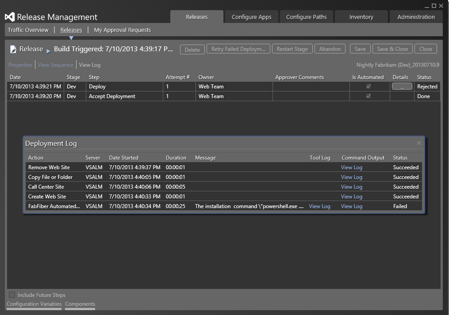This screenshot has width=449, height=315.
Task: Select the Accept Deployment step row
Action: (224, 96)
